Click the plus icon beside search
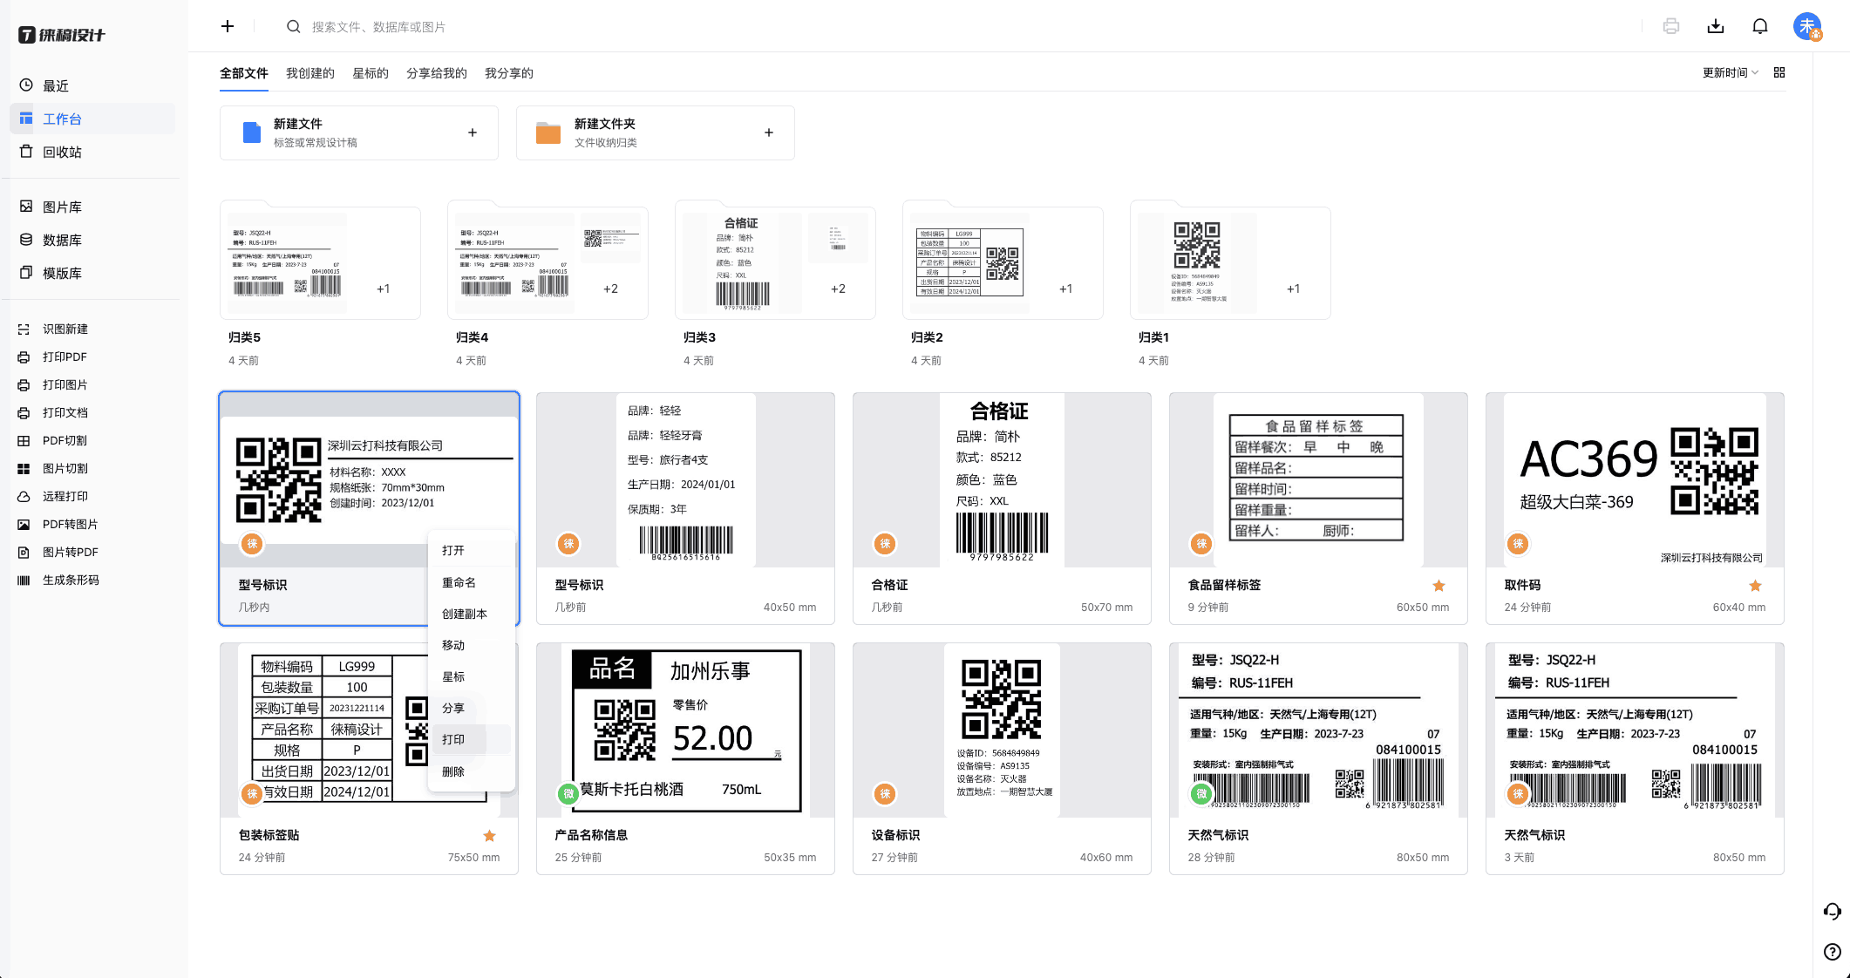The width and height of the screenshot is (1850, 978). [228, 26]
